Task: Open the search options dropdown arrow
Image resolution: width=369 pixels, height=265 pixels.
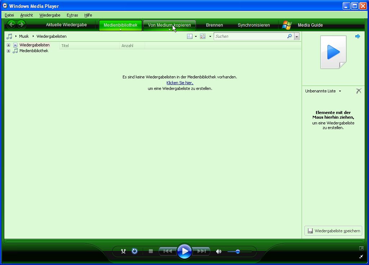Action: (x=297, y=36)
